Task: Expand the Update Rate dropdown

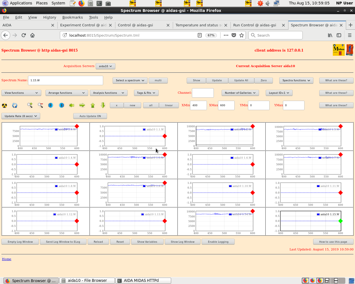Action: pos(21,116)
